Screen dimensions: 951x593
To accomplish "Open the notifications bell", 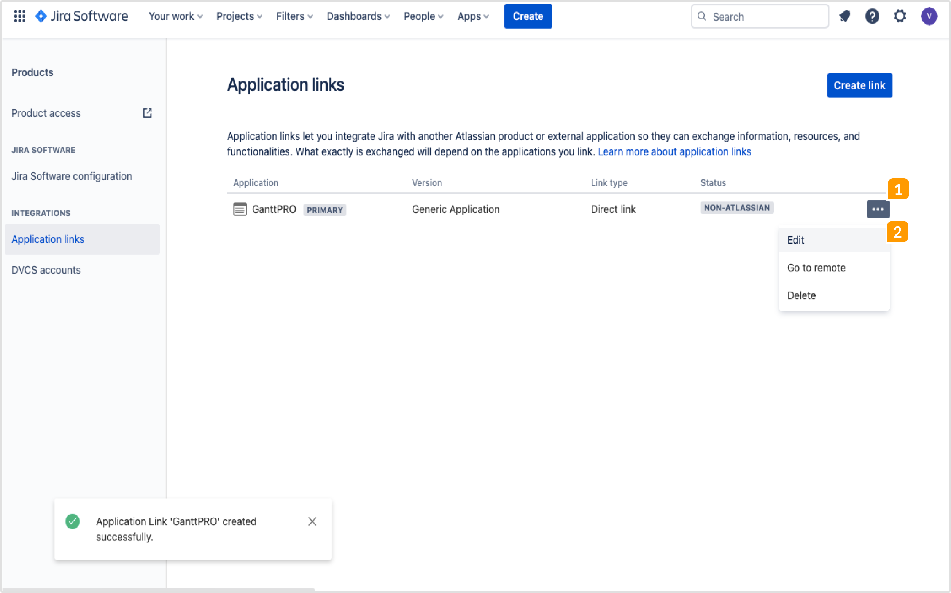I will tap(845, 16).
